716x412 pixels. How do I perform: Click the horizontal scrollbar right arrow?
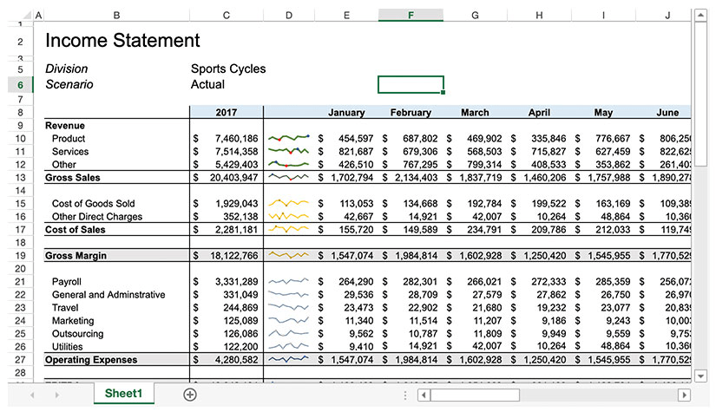click(x=686, y=395)
